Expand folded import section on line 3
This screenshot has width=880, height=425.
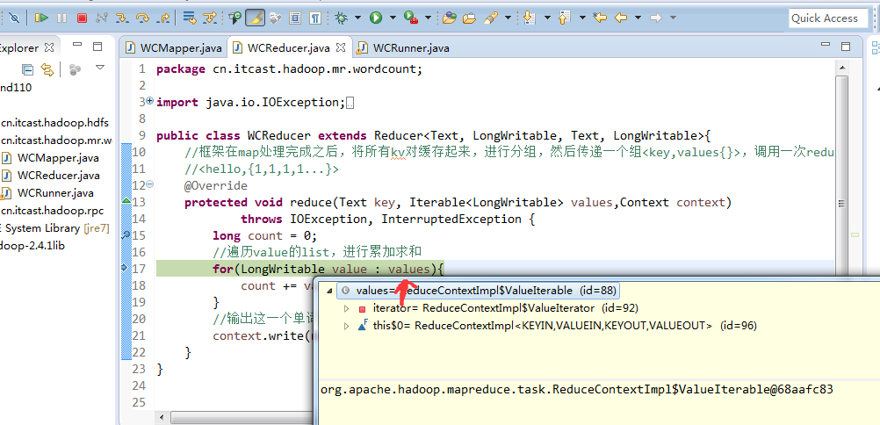point(150,102)
